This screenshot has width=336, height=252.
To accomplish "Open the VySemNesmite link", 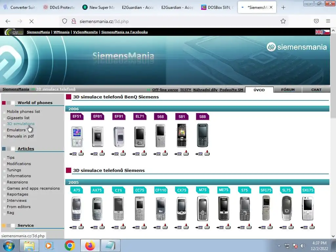I will pyautogui.click(x=86, y=32).
